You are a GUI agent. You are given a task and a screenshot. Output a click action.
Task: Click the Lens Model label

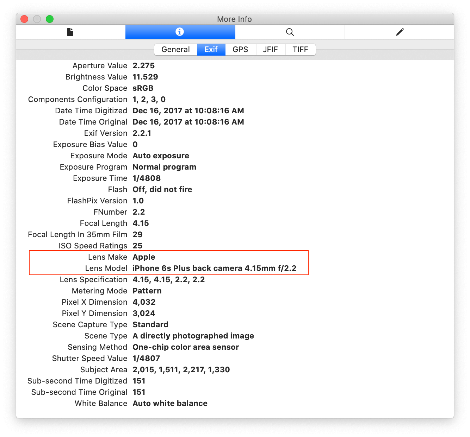click(x=106, y=268)
